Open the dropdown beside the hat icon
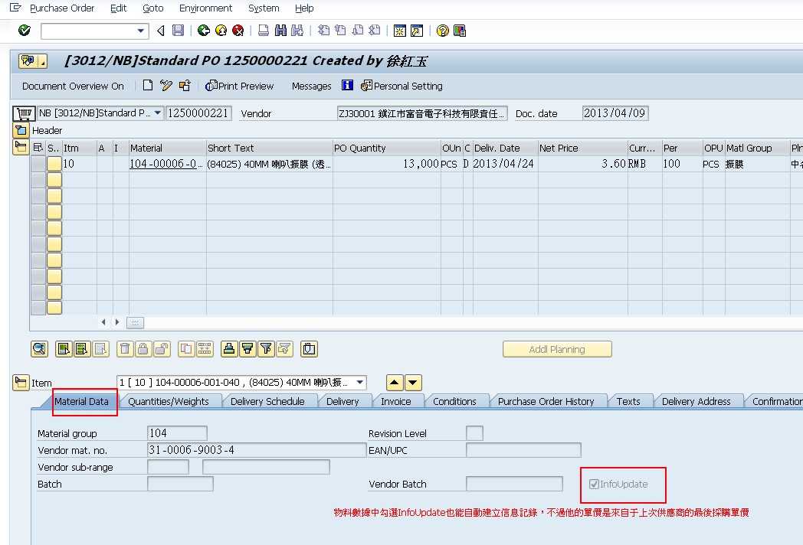 pos(43,61)
